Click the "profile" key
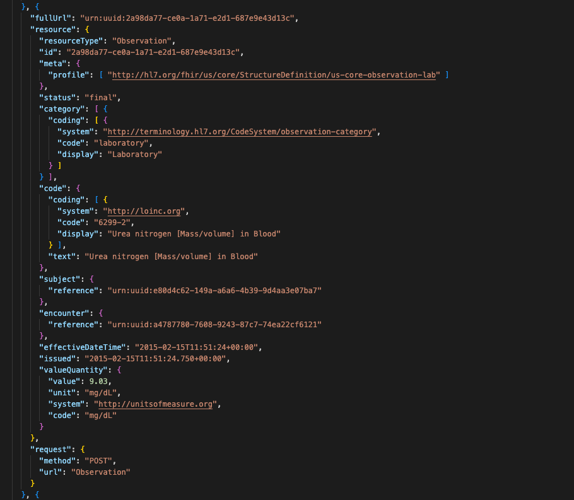574x500 pixels. pos(69,75)
